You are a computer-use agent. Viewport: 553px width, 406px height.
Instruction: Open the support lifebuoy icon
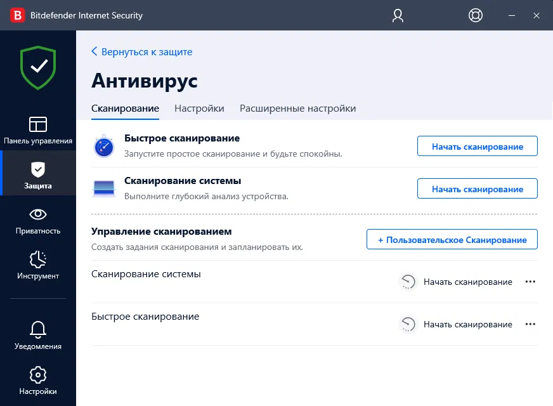point(476,15)
